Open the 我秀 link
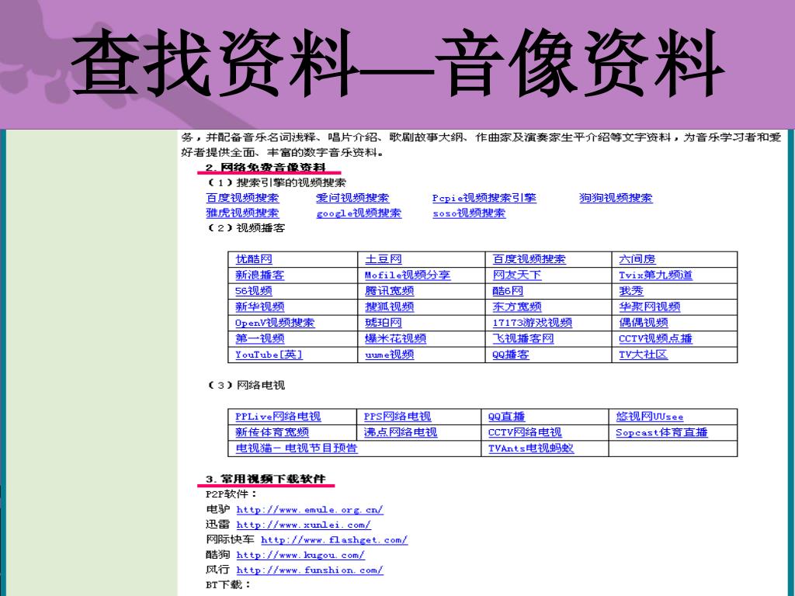 pyautogui.click(x=630, y=291)
